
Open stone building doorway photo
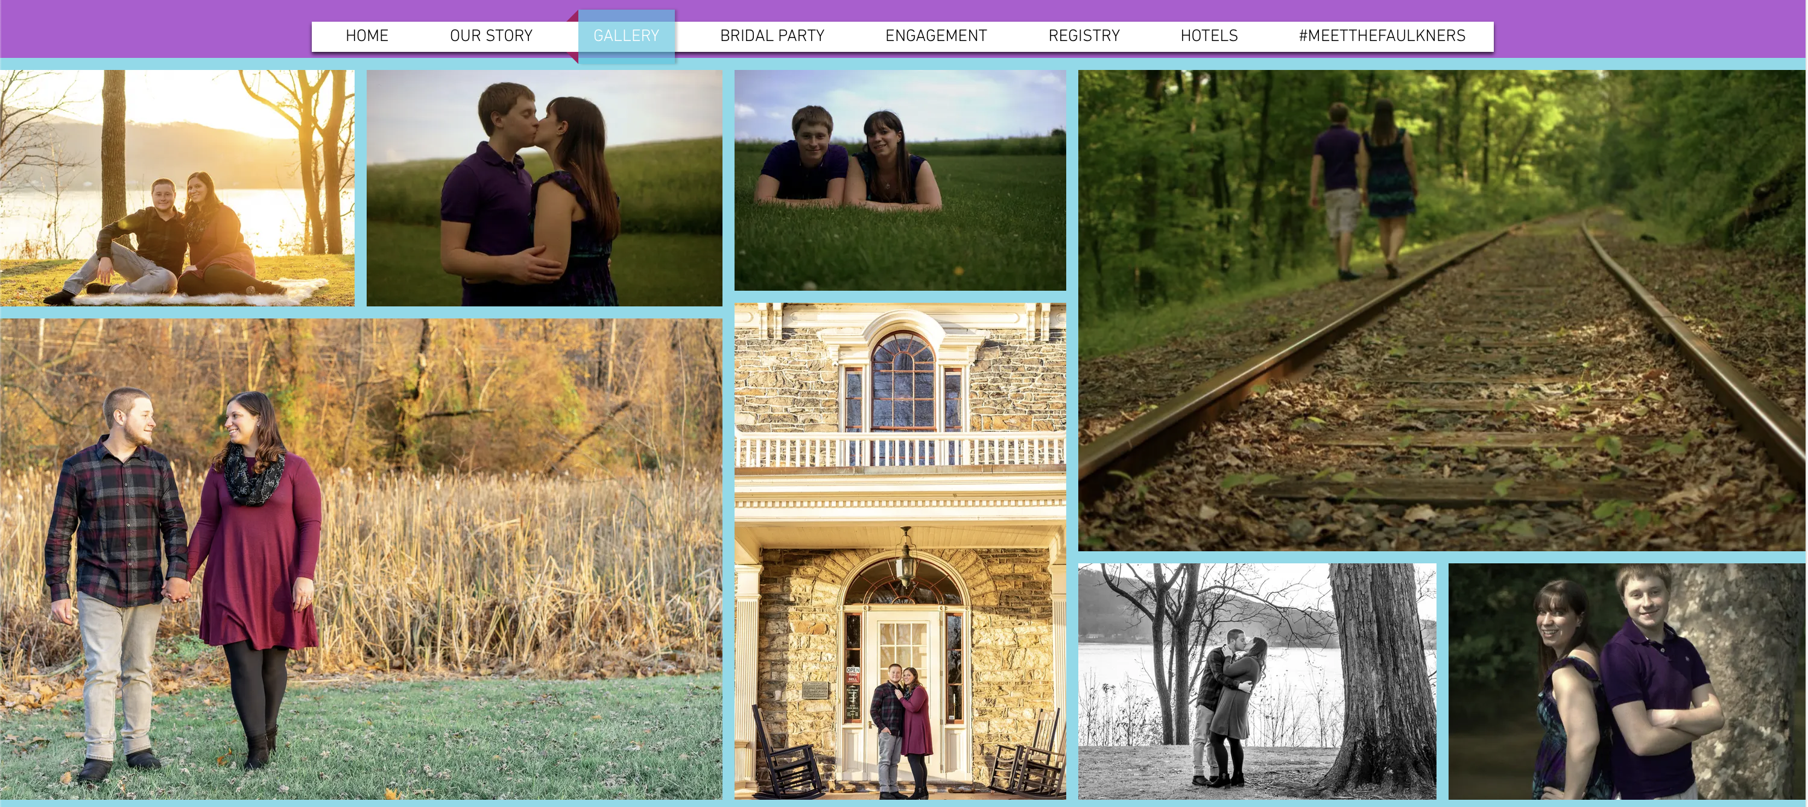pyautogui.click(x=900, y=551)
